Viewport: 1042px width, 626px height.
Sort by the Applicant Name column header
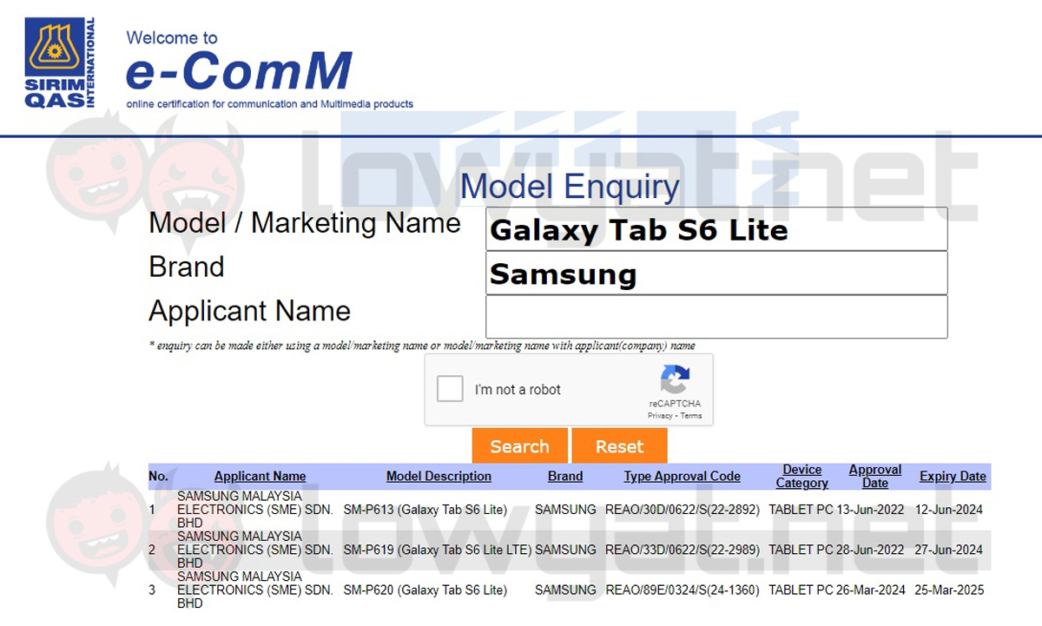click(260, 476)
